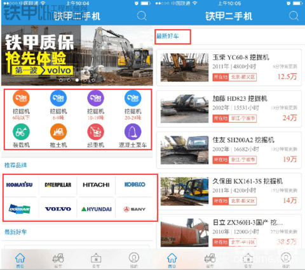
Task: Open the tractor buy tab in left screen
Action: [58, 260]
